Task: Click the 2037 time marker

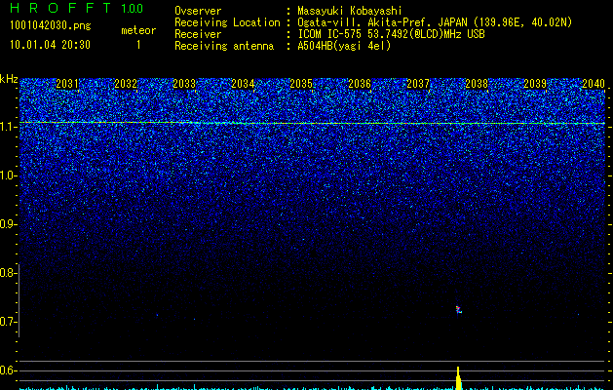Action: pyautogui.click(x=418, y=84)
